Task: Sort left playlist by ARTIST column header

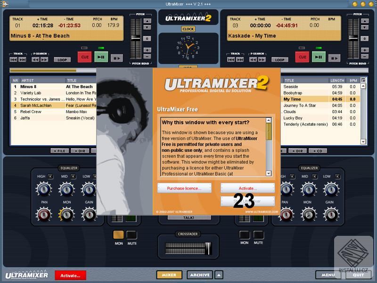Action: (42, 80)
